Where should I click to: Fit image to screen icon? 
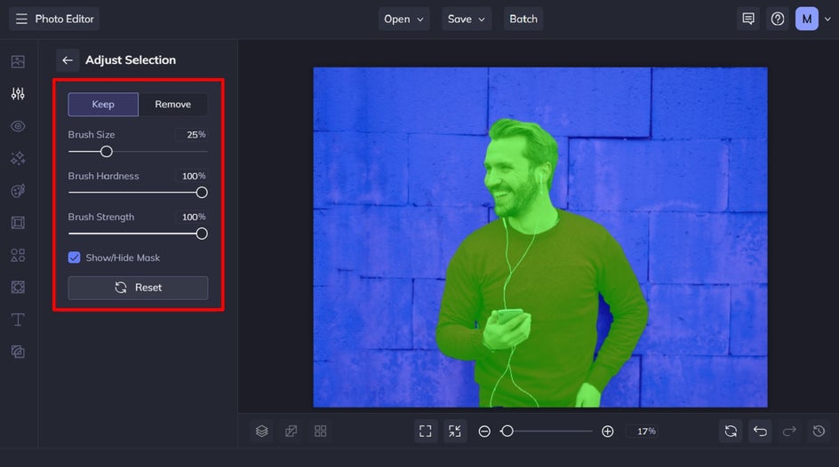pos(426,431)
